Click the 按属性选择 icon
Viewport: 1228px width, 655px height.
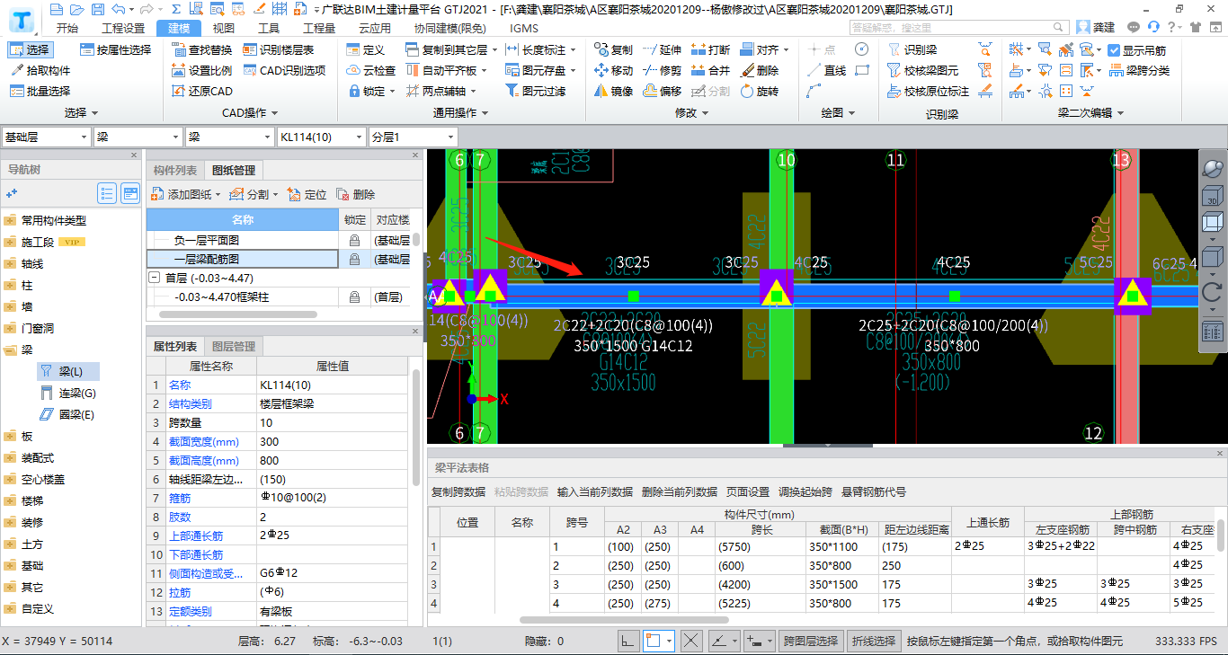[x=87, y=50]
